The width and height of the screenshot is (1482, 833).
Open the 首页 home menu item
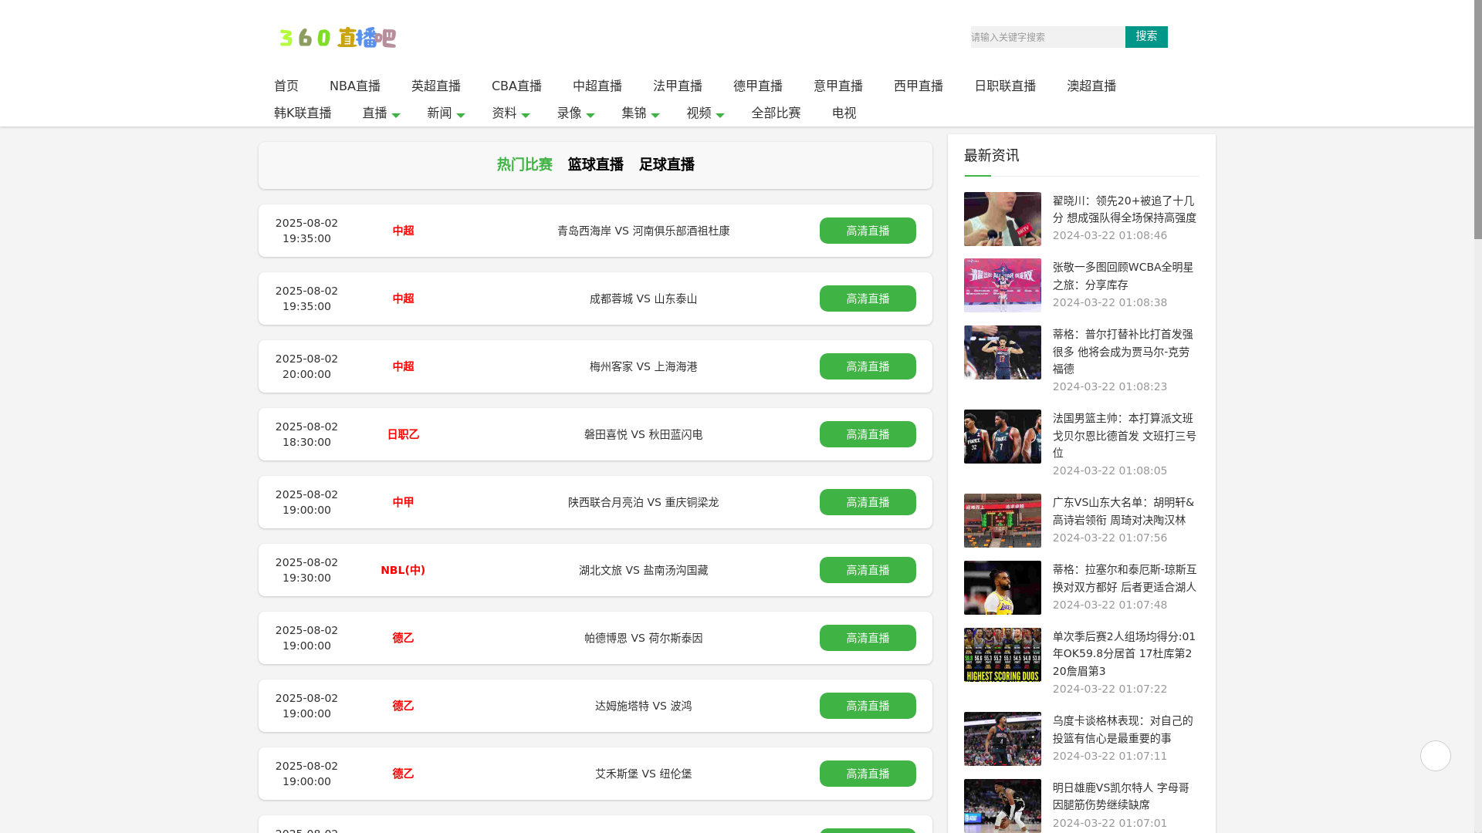(x=286, y=86)
